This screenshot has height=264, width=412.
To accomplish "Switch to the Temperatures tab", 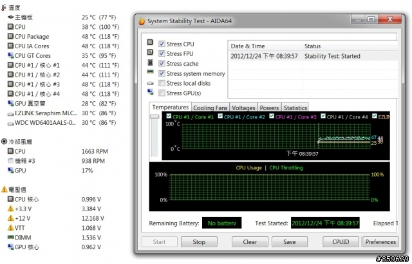I will click(x=170, y=107).
